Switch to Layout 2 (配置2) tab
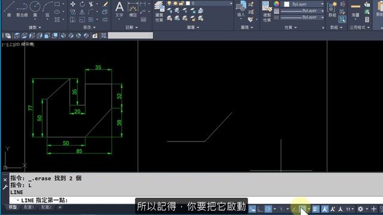The height and width of the screenshot is (215, 383). pos(46,207)
